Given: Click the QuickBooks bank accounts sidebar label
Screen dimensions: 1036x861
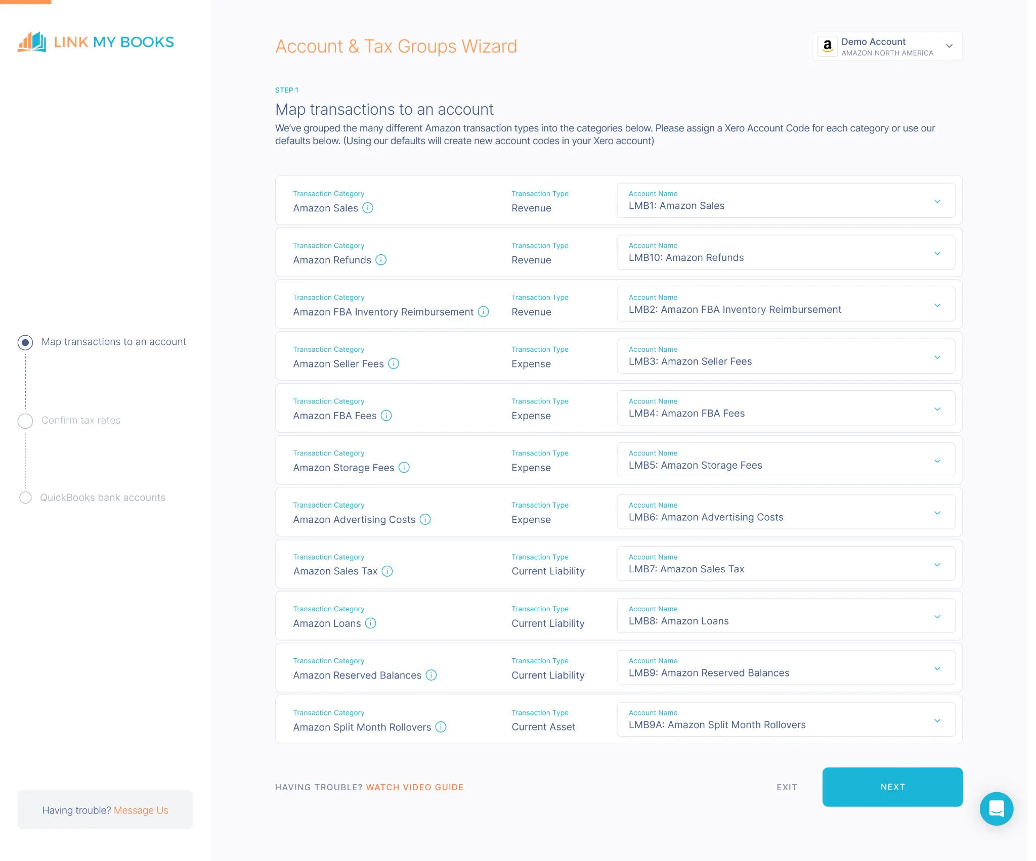Looking at the screenshot, I should (x=103, y=497).
